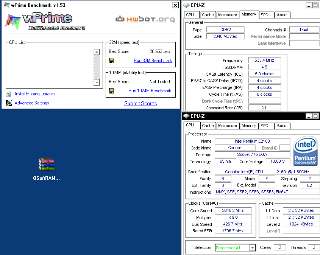Click the Name field Intel Pentium E2160
The height and width of the screenshot is (255, 320).
tap(253, 141)
